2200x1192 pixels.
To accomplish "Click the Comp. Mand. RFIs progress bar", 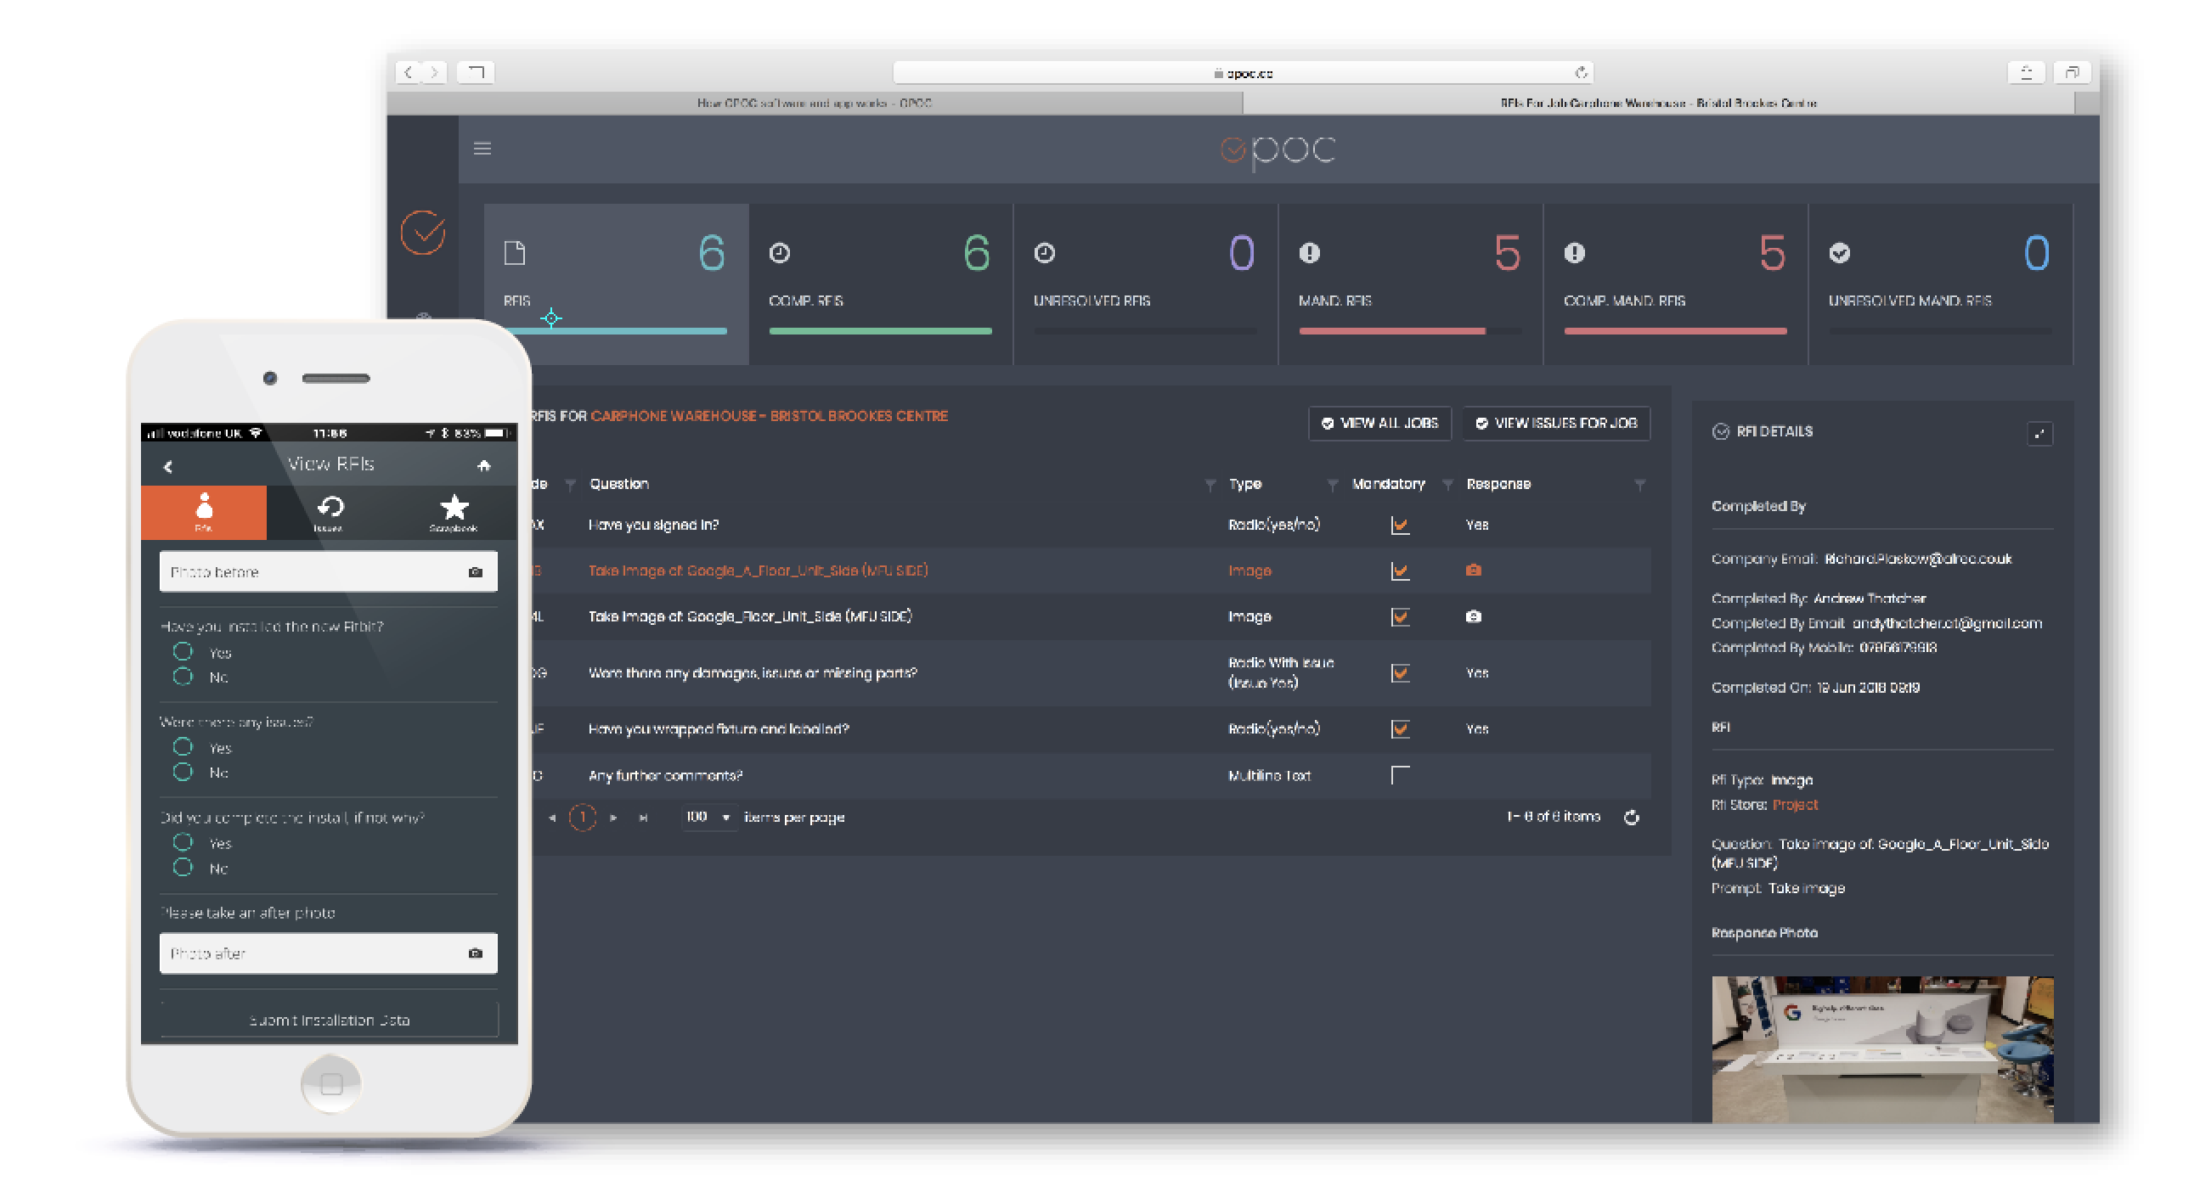I will 1676,330.
